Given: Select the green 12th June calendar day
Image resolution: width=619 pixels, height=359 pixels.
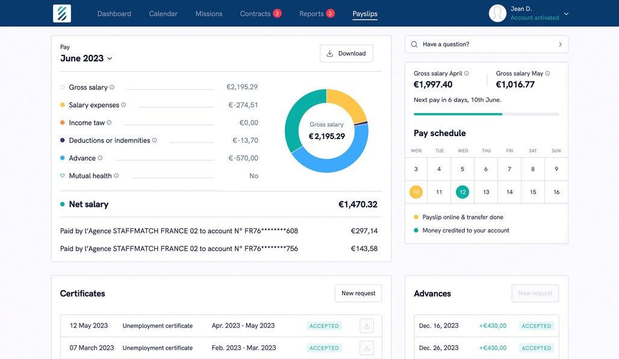Looking at the screenshot, I should pyautogui.click(x=462, y=192).
